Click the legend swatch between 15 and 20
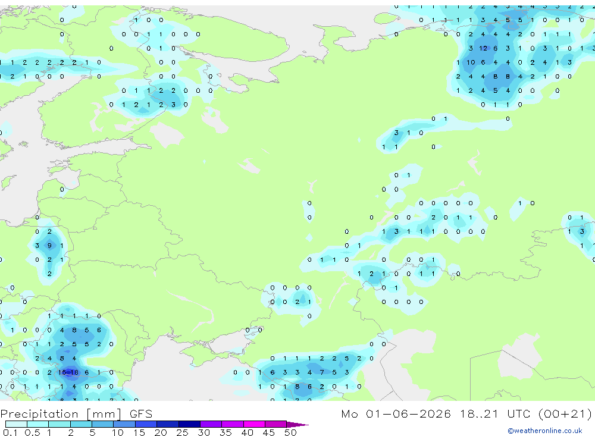The width and height of the screenshot is (595, 436). tap(146, 424)
